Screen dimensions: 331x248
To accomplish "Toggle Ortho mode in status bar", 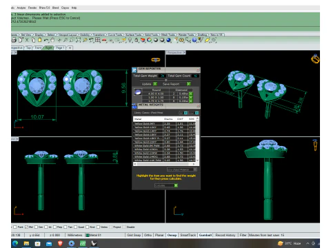I will [x=148, y=235].
